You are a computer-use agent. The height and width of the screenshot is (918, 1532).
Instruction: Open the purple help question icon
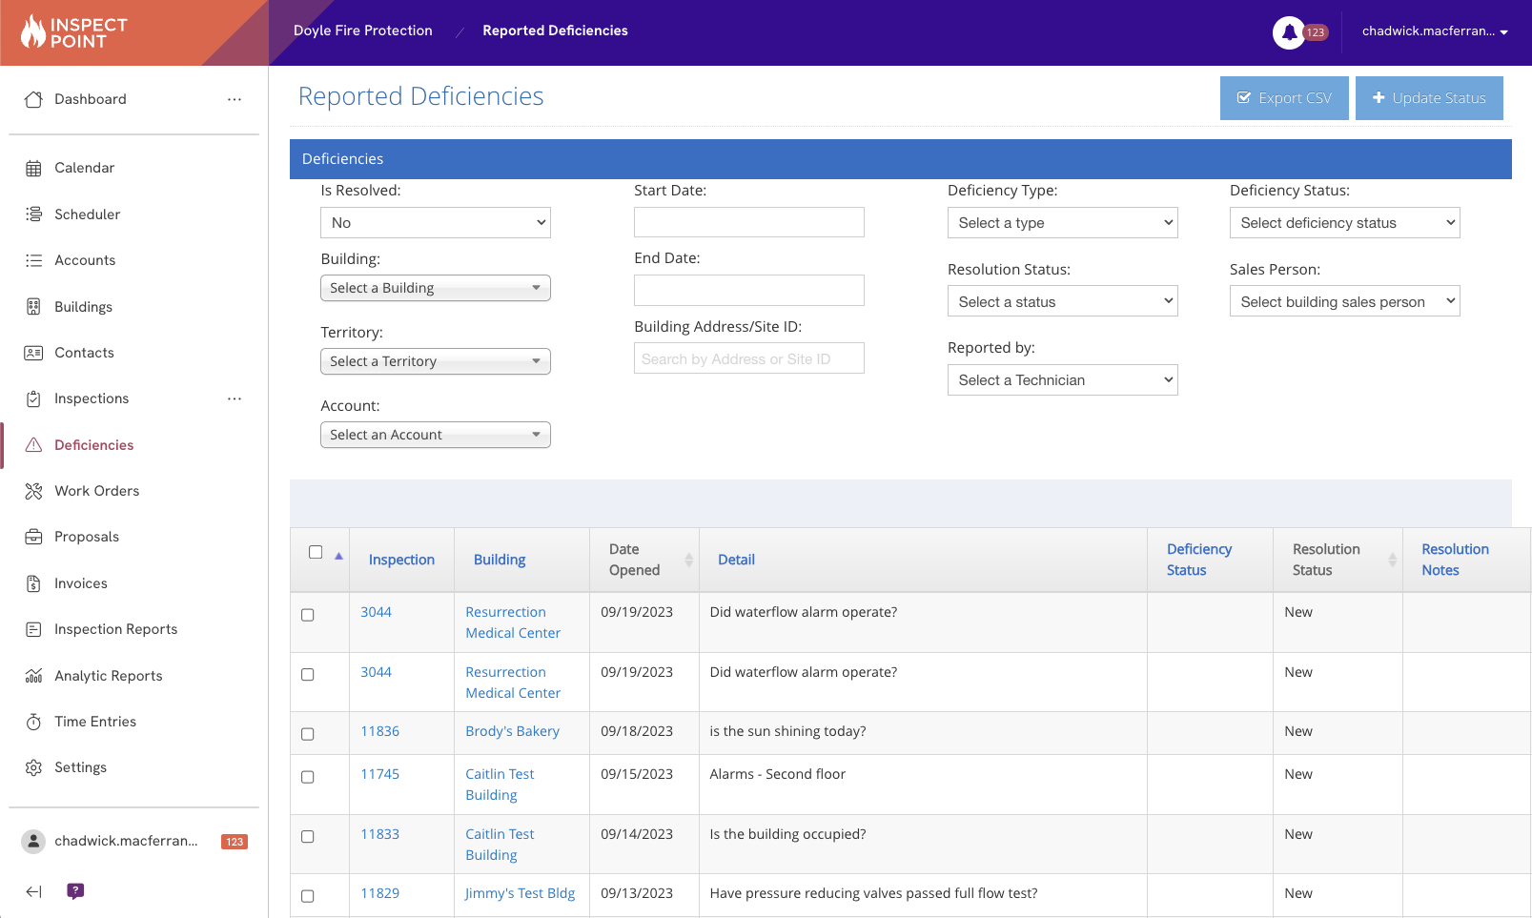[x=75, y=891]
